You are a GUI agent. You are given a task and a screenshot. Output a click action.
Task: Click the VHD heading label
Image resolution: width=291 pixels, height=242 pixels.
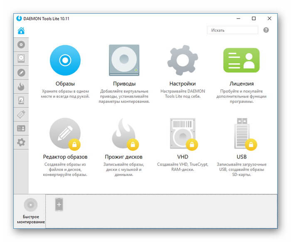click(182, 157)
